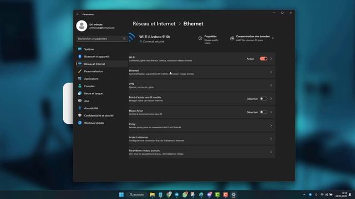Click the Settings gear in taskbar
Viewport: 355px width, 199px height.
(234, 195)
